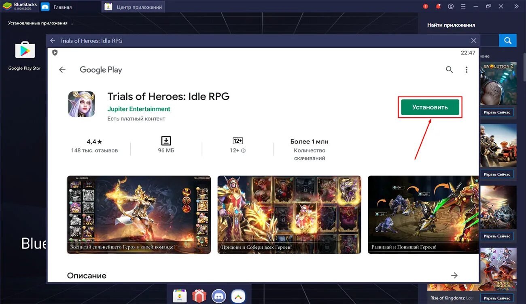This screenshot has height=304, width=526.
Task: Click the Google Play back arrow
Action: click(x=62, y=70)
